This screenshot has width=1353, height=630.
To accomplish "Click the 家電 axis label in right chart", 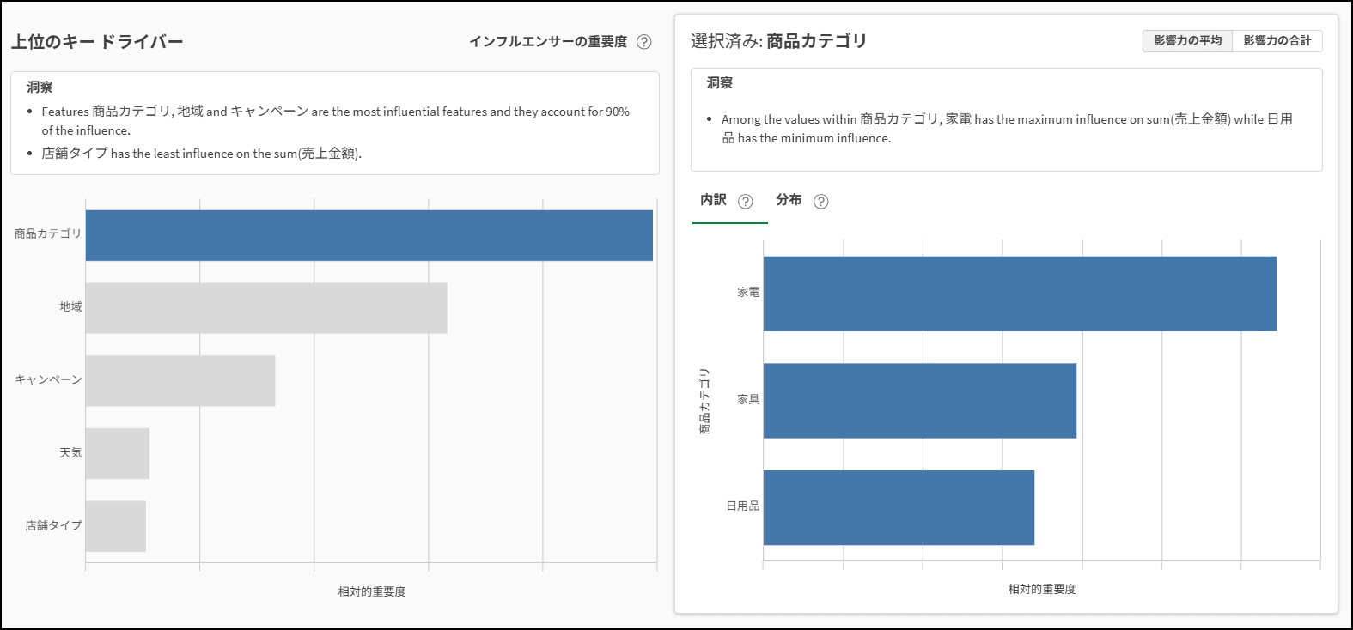I will pos(747,293).
